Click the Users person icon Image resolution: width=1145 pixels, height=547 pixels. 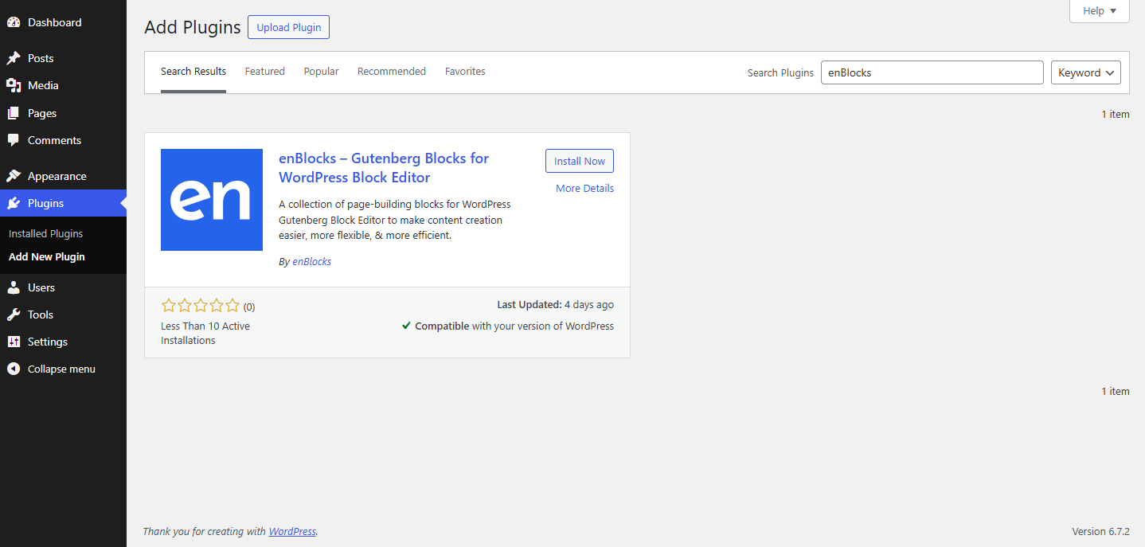point(14,287)
